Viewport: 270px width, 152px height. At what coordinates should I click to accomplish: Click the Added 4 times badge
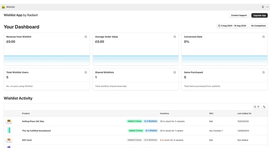pos(136,131)
